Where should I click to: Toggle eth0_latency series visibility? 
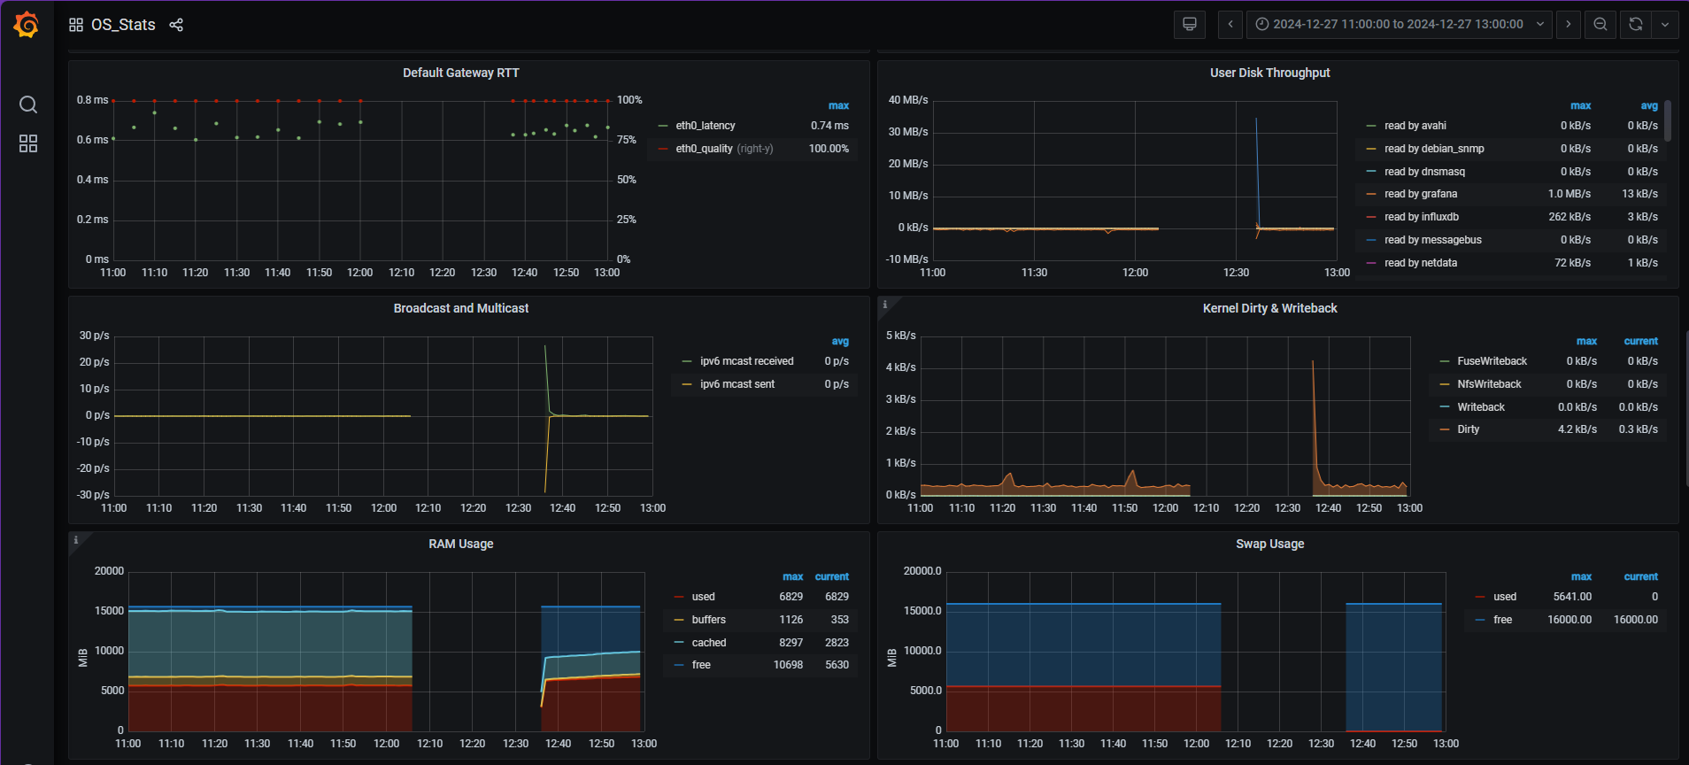point(706,126)
